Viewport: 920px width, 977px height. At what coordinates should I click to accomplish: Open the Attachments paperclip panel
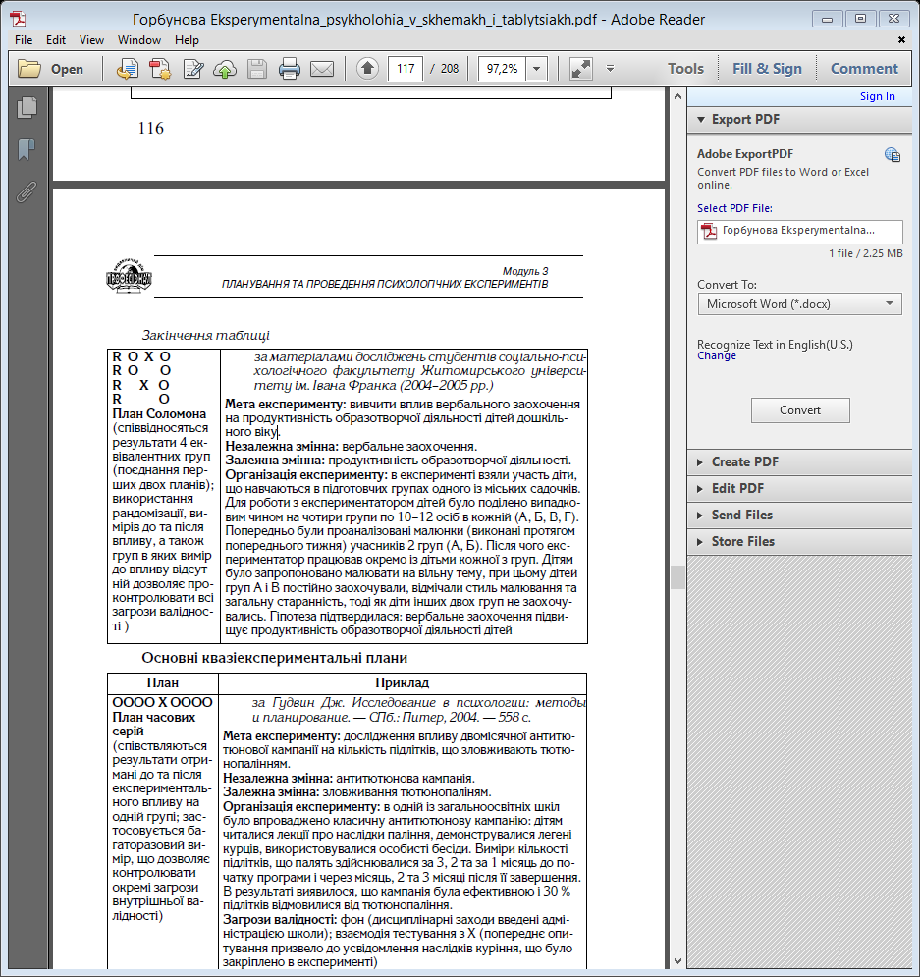(x=27, y=191)
